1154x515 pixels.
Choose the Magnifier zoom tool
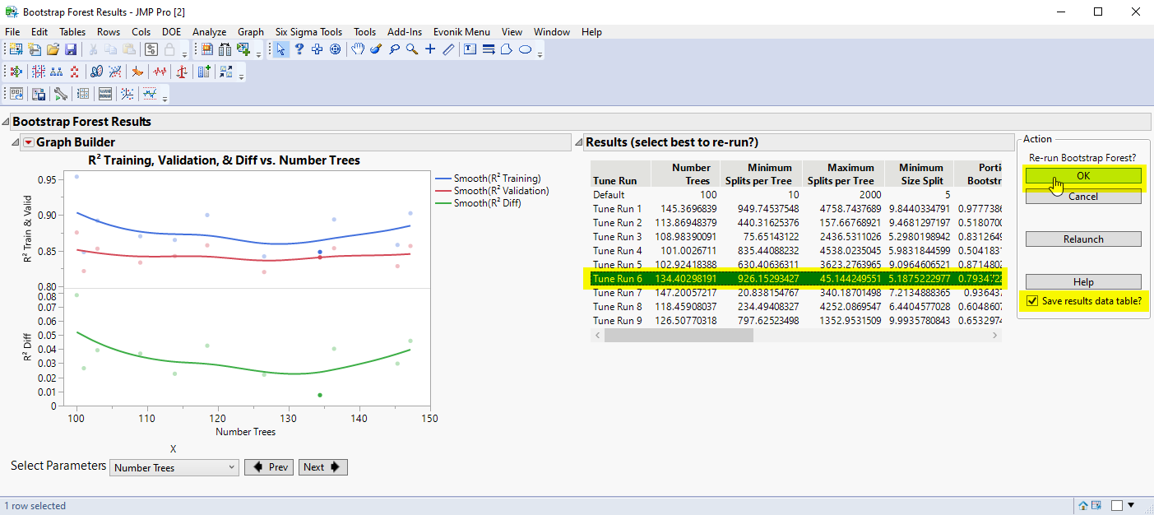(x=412, y=49)
